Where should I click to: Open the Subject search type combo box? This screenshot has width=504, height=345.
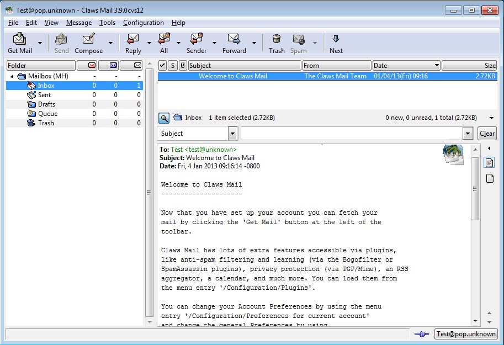tap(198, 134)
